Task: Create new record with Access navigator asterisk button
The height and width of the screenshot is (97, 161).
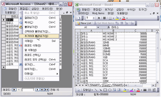Action: click(x=47, y=90)
